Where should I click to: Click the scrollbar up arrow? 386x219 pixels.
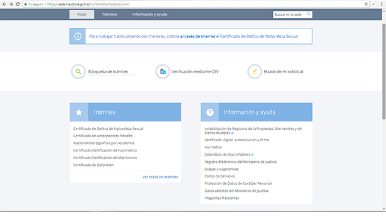[x=384, y=11]
